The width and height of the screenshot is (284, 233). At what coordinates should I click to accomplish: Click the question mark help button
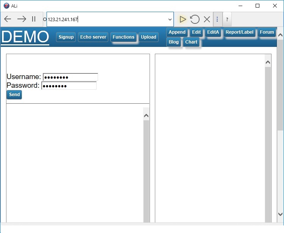(227, 19)
